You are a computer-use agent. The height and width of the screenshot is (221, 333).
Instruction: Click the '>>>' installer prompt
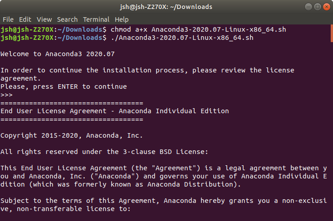[x=7, y=95]
